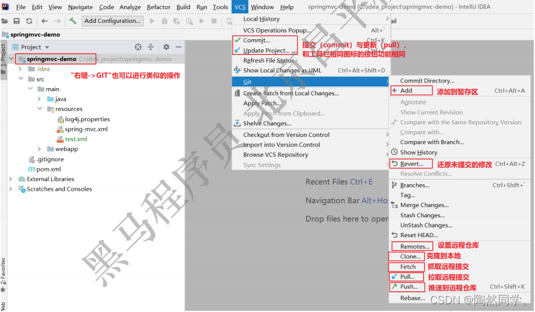Click the Forward navigation arrow
The height and width of the screenshot is (312, 535).
[x=58, y=21]
